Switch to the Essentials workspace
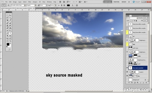 [x=108, y=2]
